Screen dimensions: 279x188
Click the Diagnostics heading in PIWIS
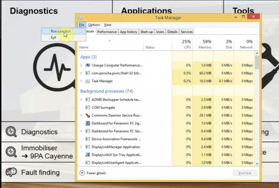click(x=34, y=11)
